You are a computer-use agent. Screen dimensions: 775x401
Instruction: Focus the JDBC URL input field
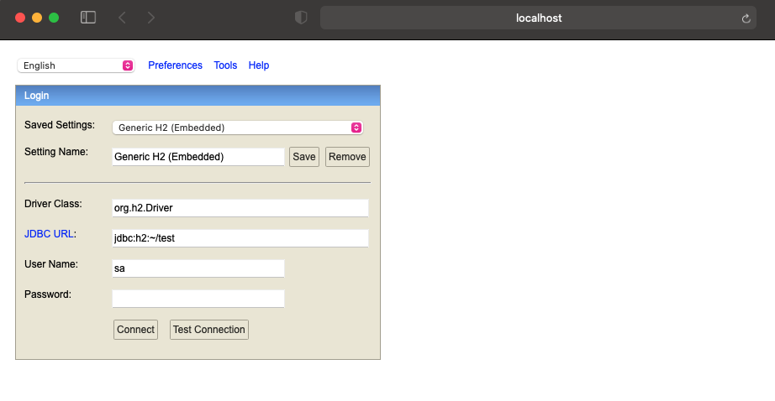240,238
